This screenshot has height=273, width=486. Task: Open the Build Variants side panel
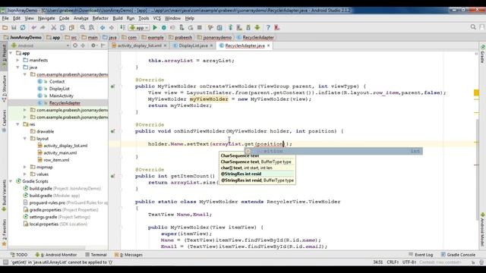(x=4, y=196)
